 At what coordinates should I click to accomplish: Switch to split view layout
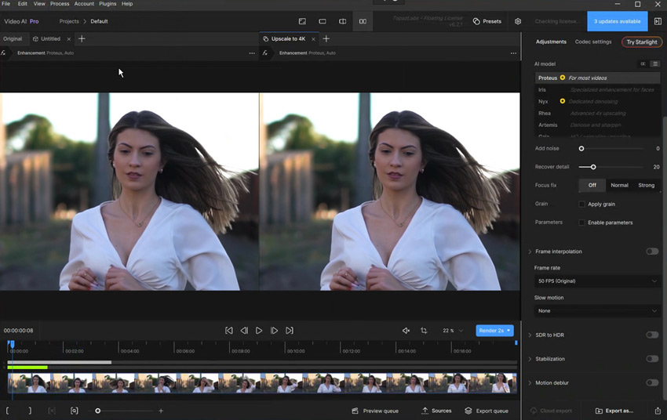(x=342, y=21)
